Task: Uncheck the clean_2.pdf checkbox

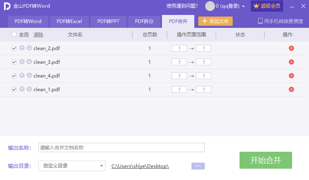Action: (15, 48)
